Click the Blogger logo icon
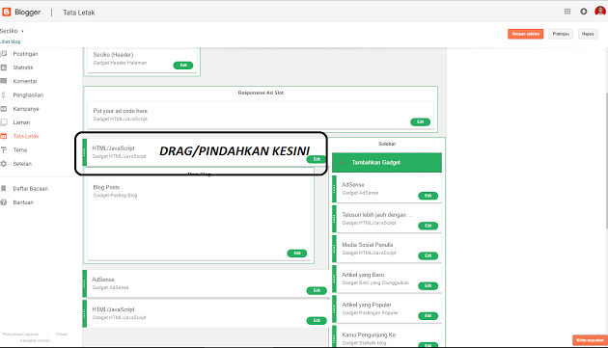This screenshot has width=608, height=348. point(6,12)
